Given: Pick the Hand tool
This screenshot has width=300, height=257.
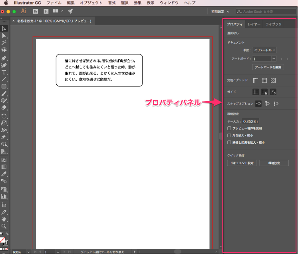Looking at the screenshot, I should pyautogui.click(x=4, y=219).
